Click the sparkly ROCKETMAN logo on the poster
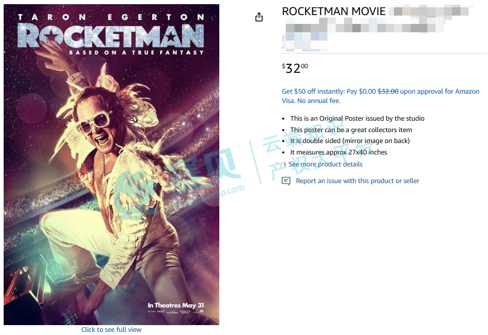The image size is (488, 335). click(x=111, y=36)
